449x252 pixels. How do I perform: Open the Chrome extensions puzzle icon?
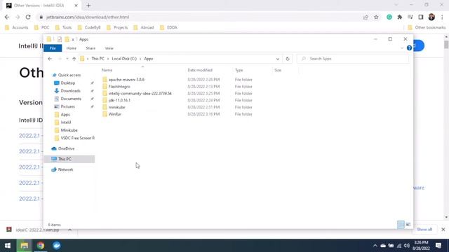(400, 17)
